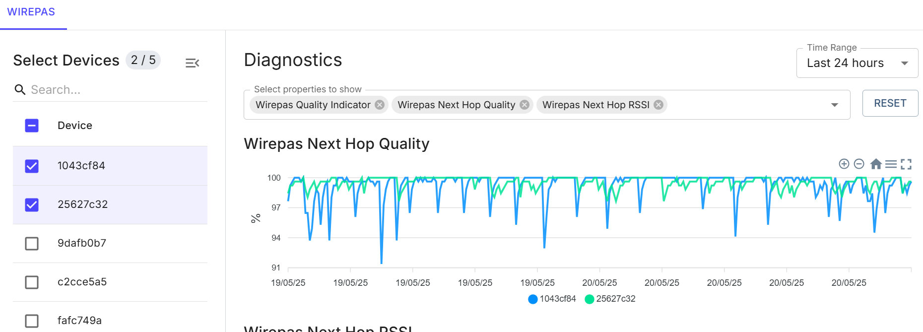Remove the Wirepas Quality Indicator chip
The image size is (923, 332).
point(380,105)
